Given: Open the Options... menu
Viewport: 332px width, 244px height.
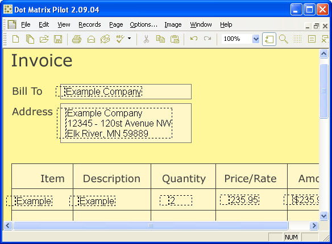Looking at the screenshot, I should tap(144, 24).
